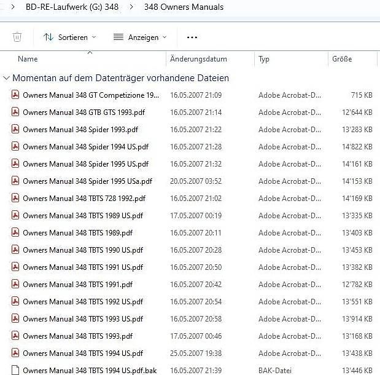The width and height of the screenshot is (380, 375).
Task: Sort by the Typ column header
Action: pos(264,59)
